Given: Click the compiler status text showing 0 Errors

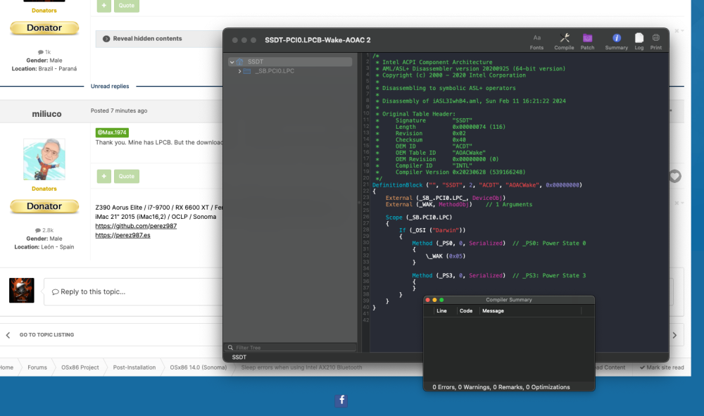Looking at the screenshot, I should (501, 387).
